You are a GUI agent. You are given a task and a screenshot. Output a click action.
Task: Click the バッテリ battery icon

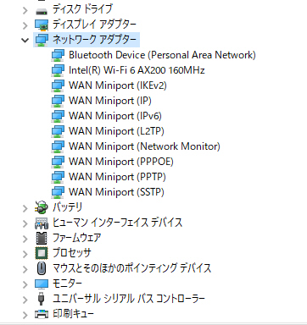[x=42, y=207]
